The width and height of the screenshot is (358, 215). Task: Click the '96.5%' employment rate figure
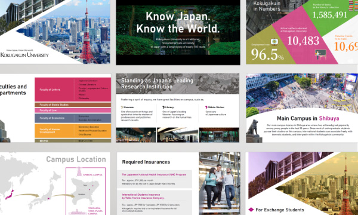(x=267, y=55)
